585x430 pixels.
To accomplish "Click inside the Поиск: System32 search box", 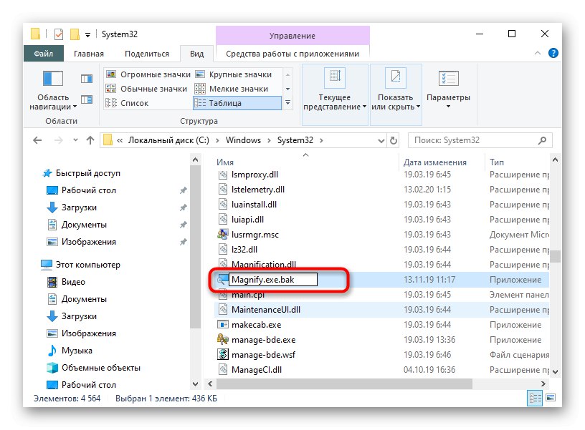I will [473, 140].
